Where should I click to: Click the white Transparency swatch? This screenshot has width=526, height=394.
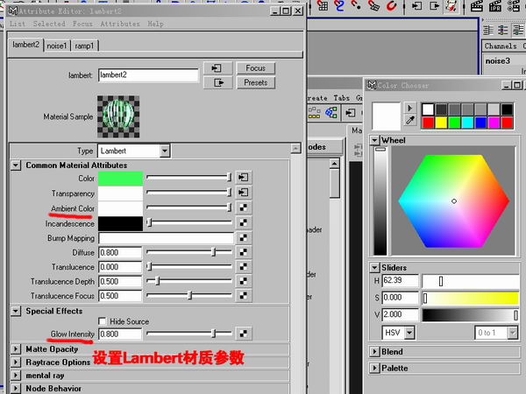point(120,193)
